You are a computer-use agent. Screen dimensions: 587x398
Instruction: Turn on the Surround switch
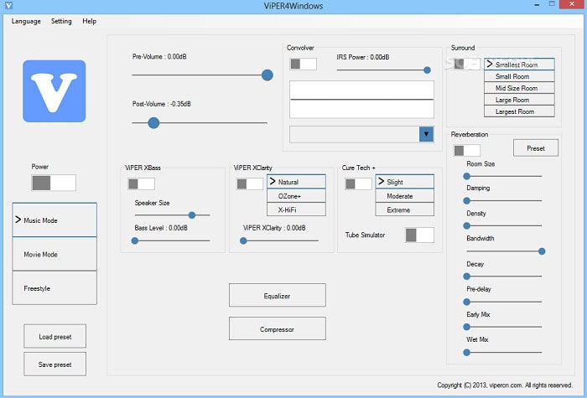point(467,64)
